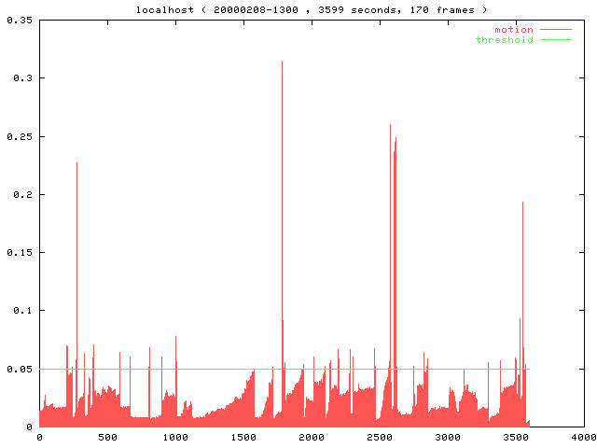Click the 4000 label on the x-axis
The image size is (597, 448).
click(584, 437)
